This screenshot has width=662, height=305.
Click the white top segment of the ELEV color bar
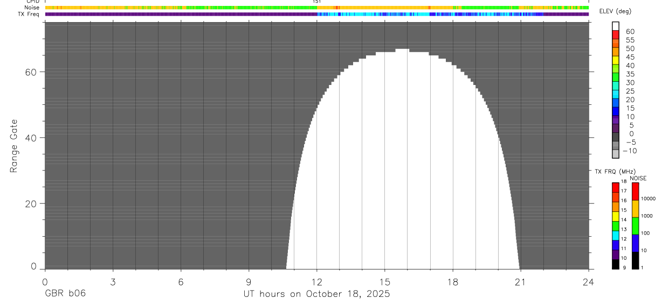tap(616, 26)
